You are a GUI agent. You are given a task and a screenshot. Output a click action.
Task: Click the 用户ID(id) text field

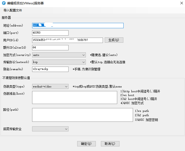[67, 40]
